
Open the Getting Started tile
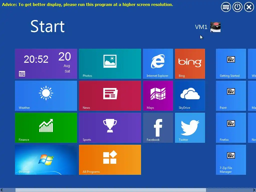click(231, 64)
